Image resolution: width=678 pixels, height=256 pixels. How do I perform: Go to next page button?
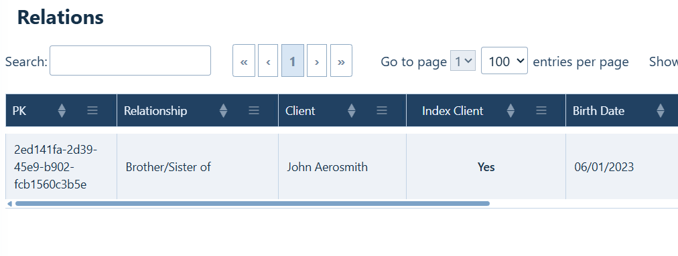point(317,60)
